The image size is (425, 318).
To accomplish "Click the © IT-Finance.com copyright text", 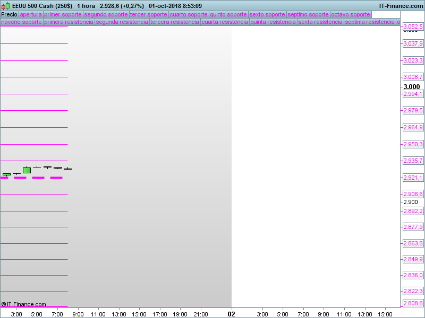I will point(23,304).
